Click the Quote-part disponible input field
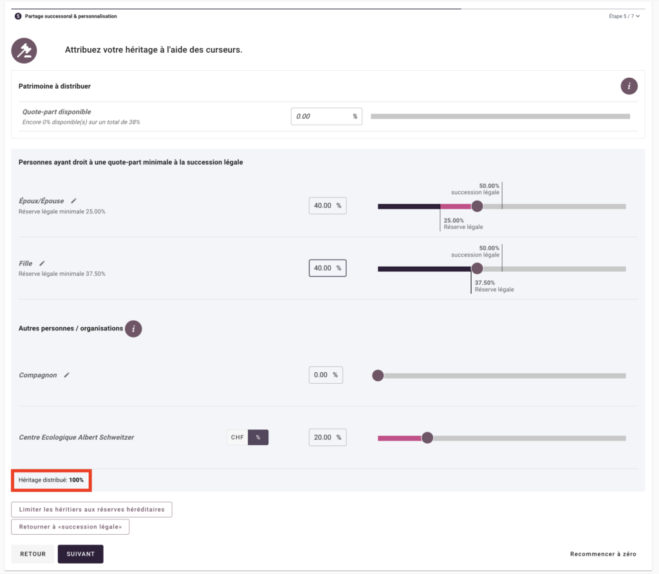 (320, 116)
